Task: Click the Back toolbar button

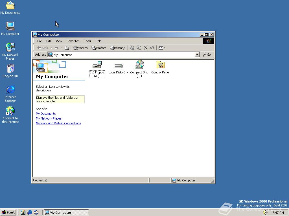Action: [x=42, y=48]
